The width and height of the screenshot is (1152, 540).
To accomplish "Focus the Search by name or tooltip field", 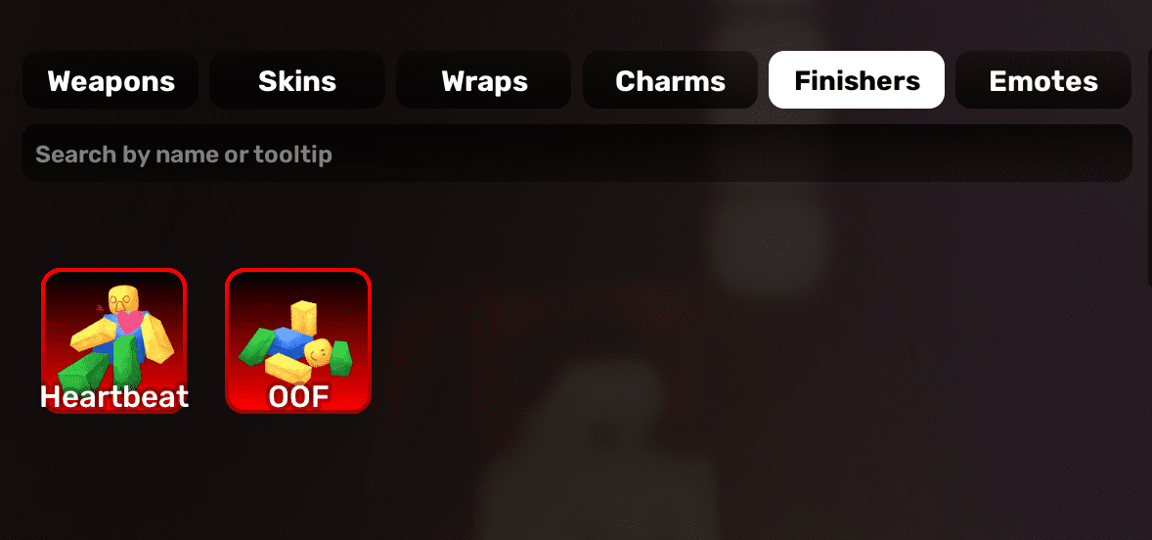I will pyautogui.click(x=577, y=154).
